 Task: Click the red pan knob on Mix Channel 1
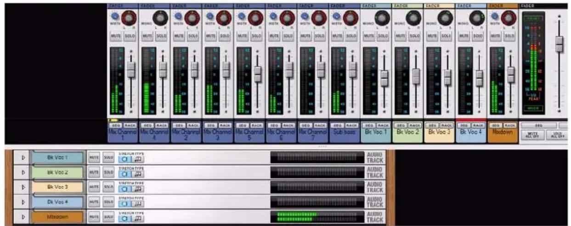129,18
